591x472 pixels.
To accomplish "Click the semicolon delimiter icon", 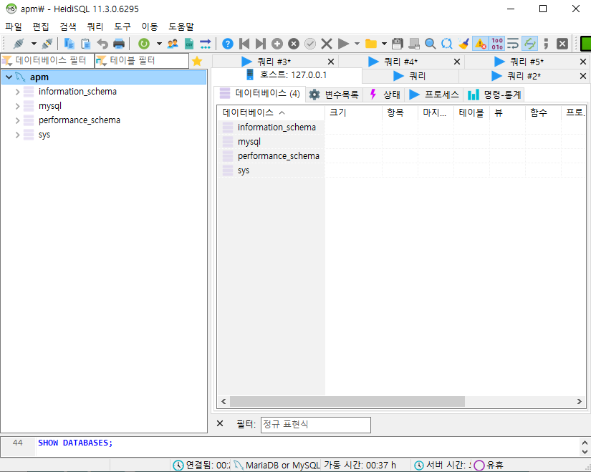I will pos(546,44).
